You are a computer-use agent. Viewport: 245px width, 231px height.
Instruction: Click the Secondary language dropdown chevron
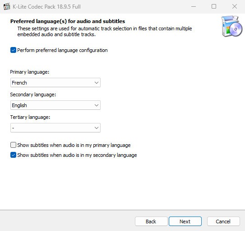(97, 105)
